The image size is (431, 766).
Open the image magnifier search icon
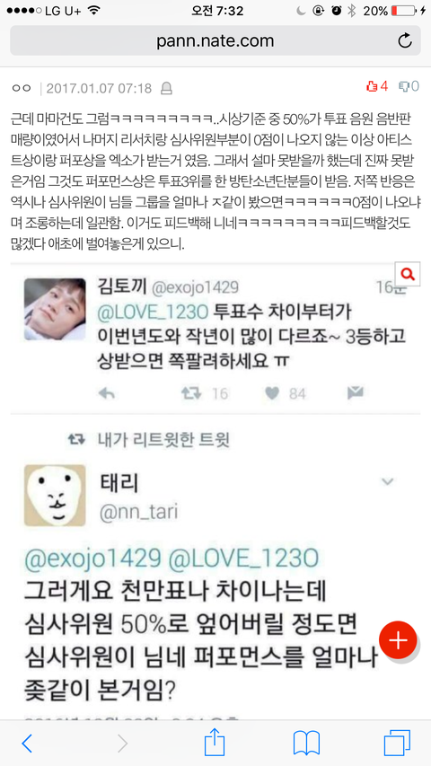[x=408, y=274]
